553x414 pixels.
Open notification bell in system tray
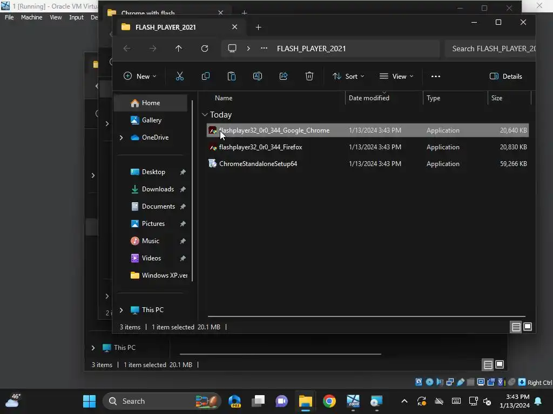click(x=538, y=401)
